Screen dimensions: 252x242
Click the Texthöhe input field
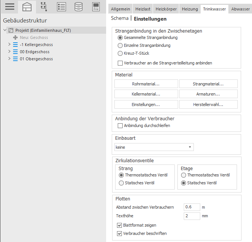[192, 216]
